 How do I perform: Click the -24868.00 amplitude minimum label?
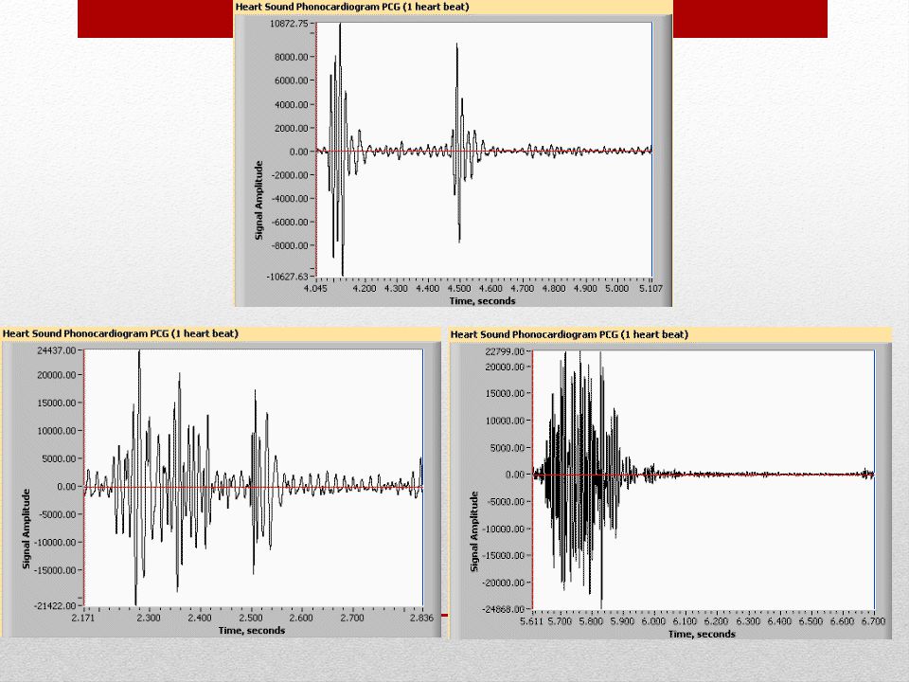503,609
